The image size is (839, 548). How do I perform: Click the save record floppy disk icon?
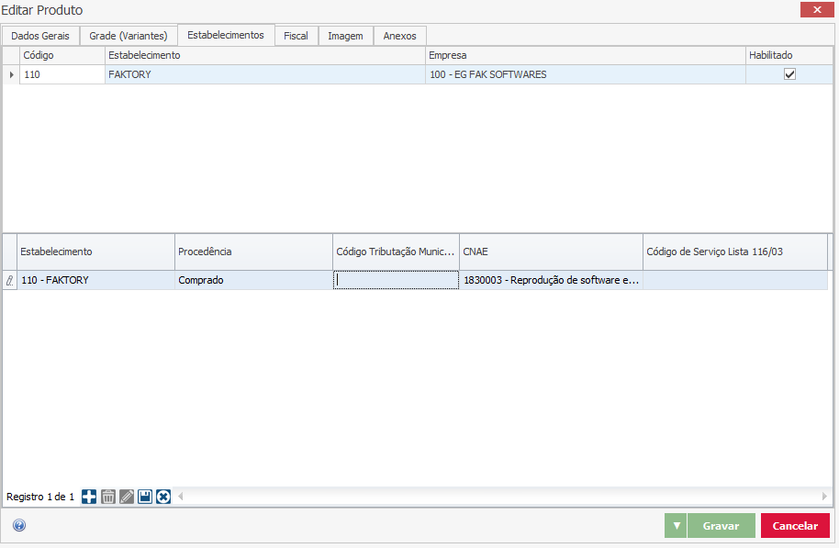(x=145, y=497)
